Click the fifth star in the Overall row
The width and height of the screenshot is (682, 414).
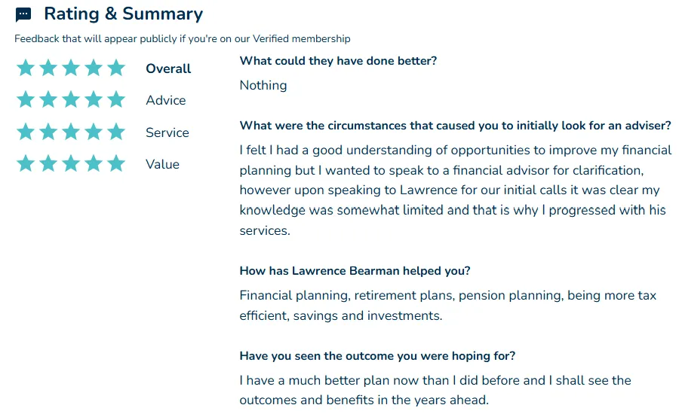pos(116,68)
